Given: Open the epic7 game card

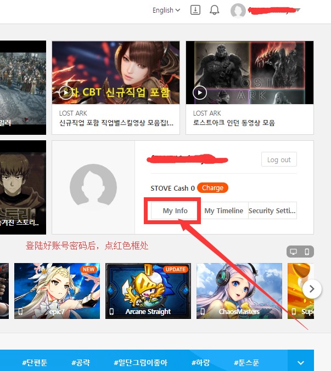Looking at the screenshot, I should coord(57,291).
